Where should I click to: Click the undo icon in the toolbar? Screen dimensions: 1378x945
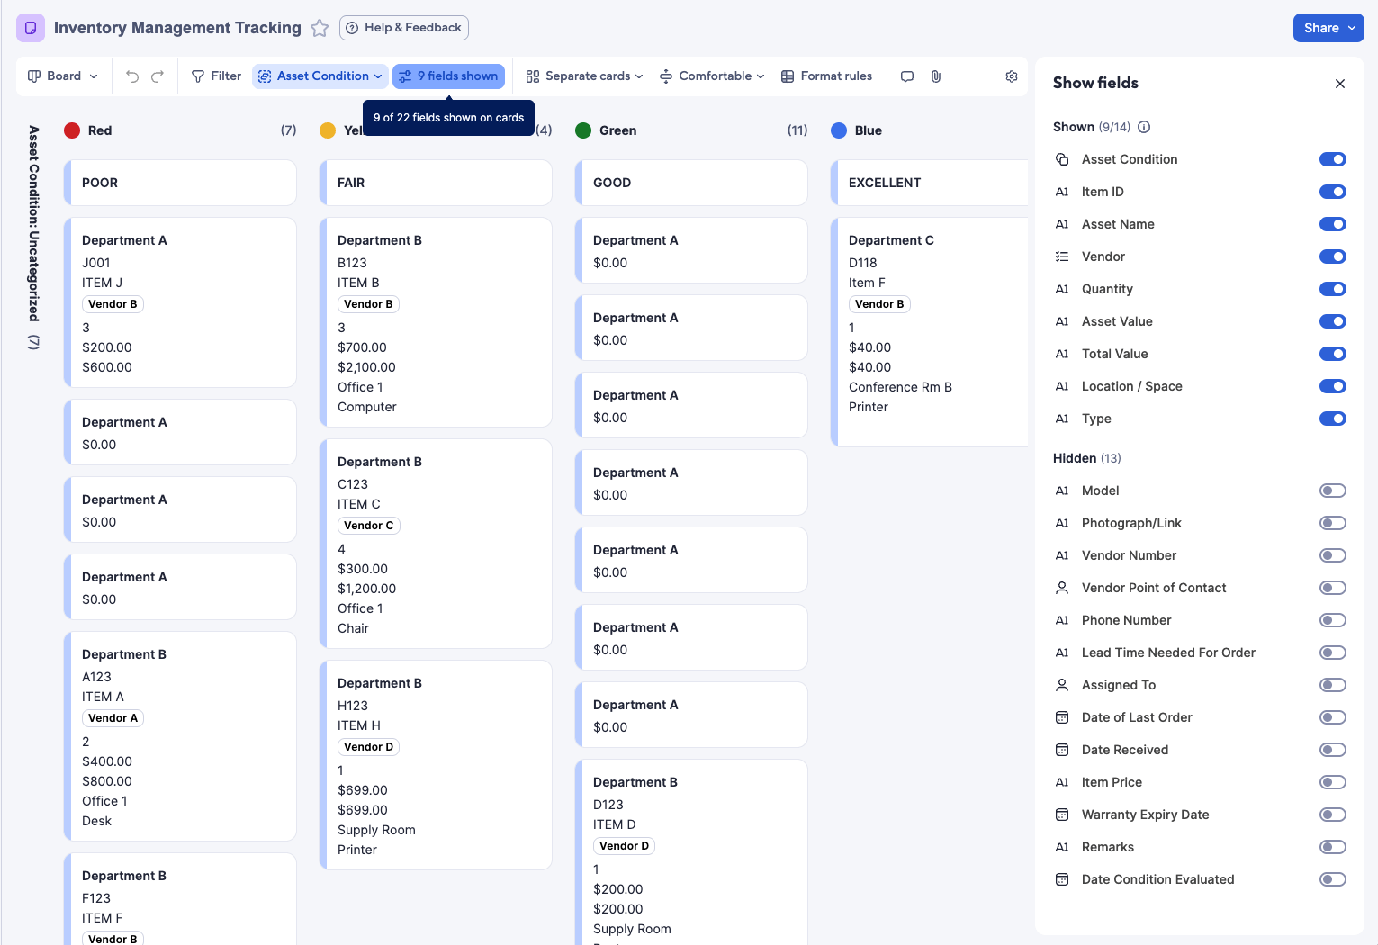[133, 76]
